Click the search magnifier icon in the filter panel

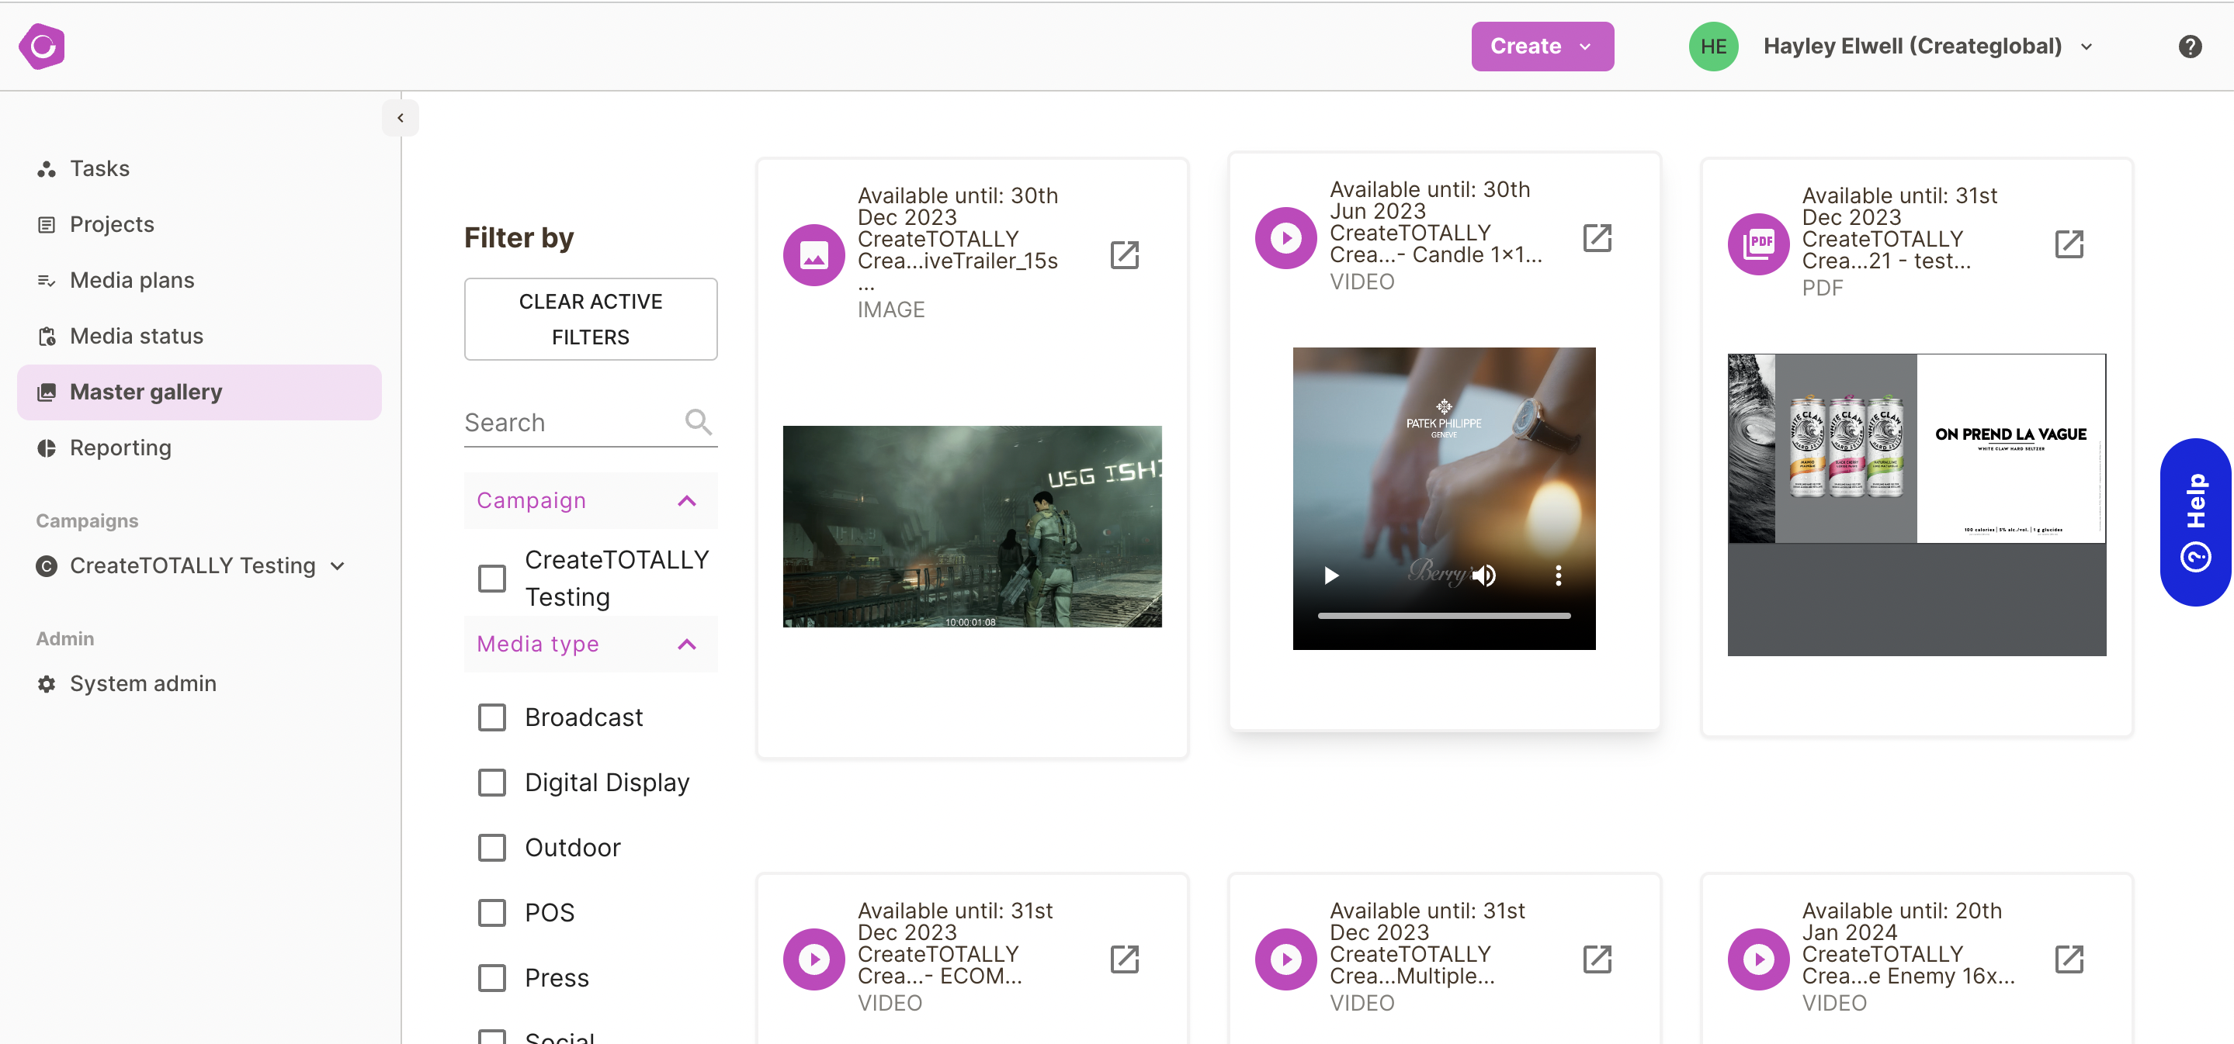[698, 422]
